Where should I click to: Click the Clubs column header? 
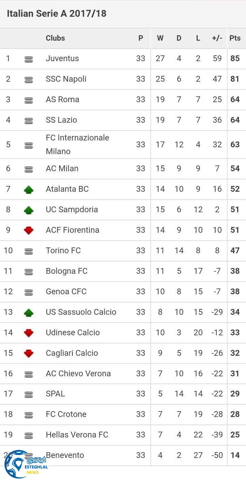(55, 38)
